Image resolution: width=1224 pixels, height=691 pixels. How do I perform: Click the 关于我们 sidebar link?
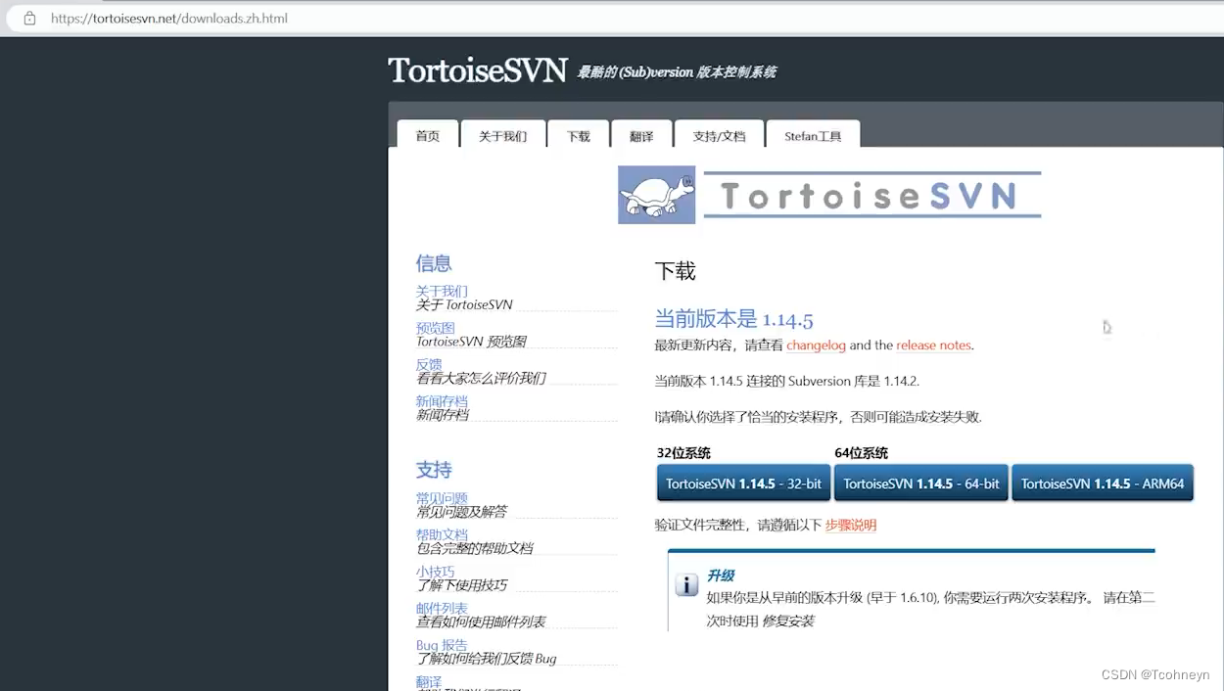pos(442,292)
